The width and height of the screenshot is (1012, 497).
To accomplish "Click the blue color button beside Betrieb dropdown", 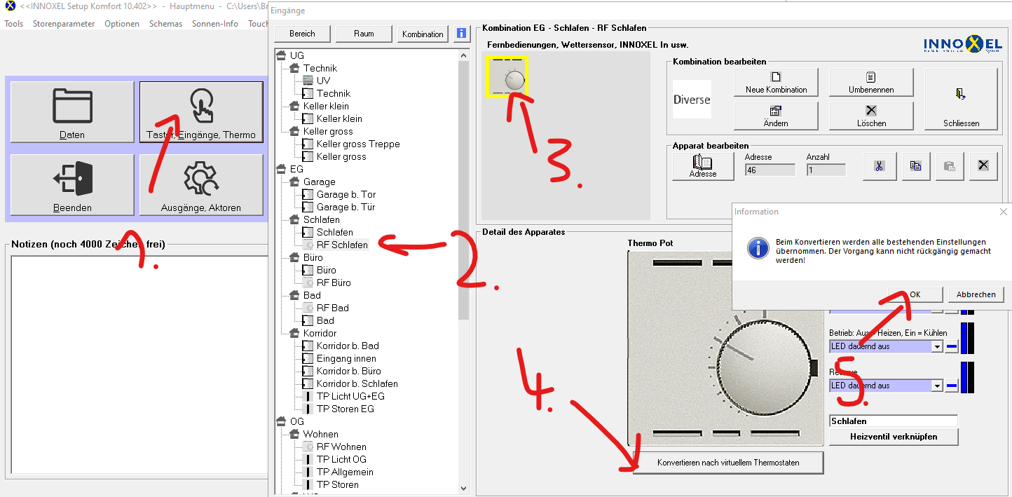I will 952,346.
